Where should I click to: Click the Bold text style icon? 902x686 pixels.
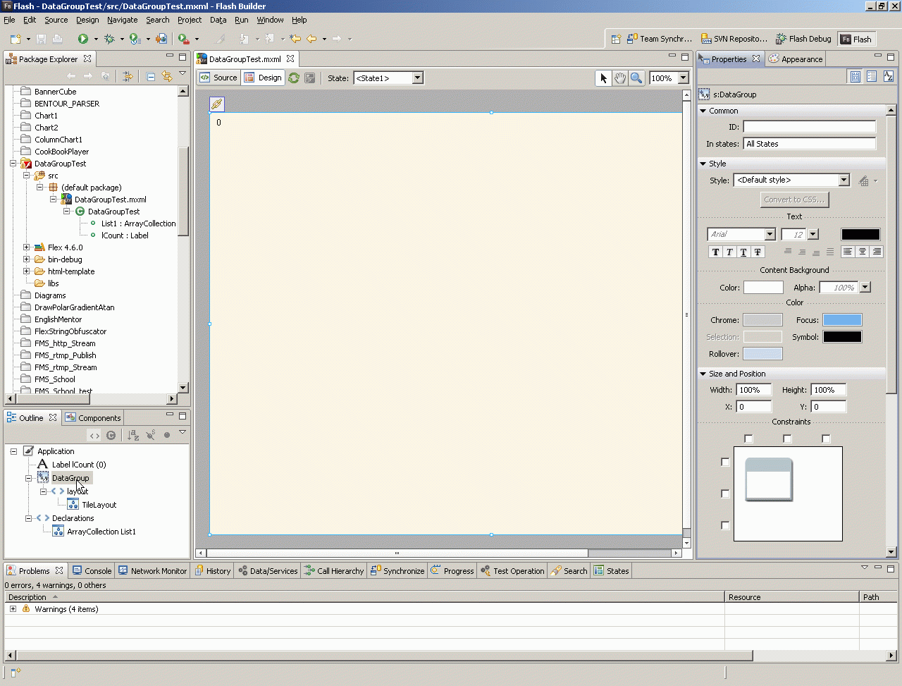[x=715, y=252]
